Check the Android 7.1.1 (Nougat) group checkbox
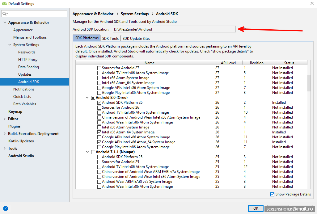 coord(93,152)
